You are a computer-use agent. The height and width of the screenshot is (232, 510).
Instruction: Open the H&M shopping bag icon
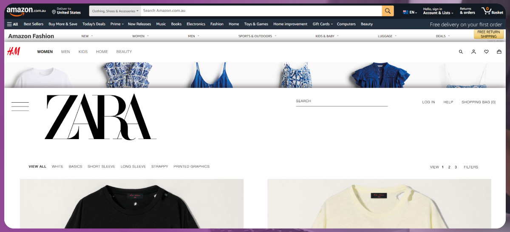pyautogui.click(x=499, y=52)
